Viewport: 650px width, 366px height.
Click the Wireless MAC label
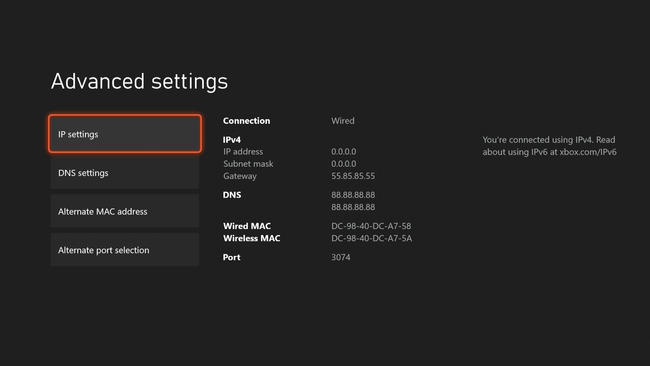[x=252, y=238]
